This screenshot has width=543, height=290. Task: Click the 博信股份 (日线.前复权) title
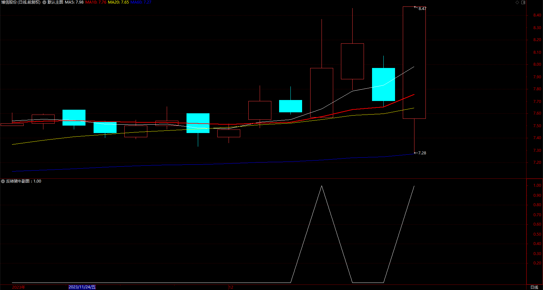tap(21, 2)
